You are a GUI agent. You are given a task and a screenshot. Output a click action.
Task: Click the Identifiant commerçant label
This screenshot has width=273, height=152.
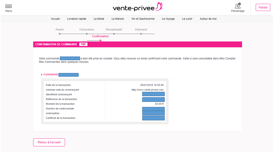(59, 94)
